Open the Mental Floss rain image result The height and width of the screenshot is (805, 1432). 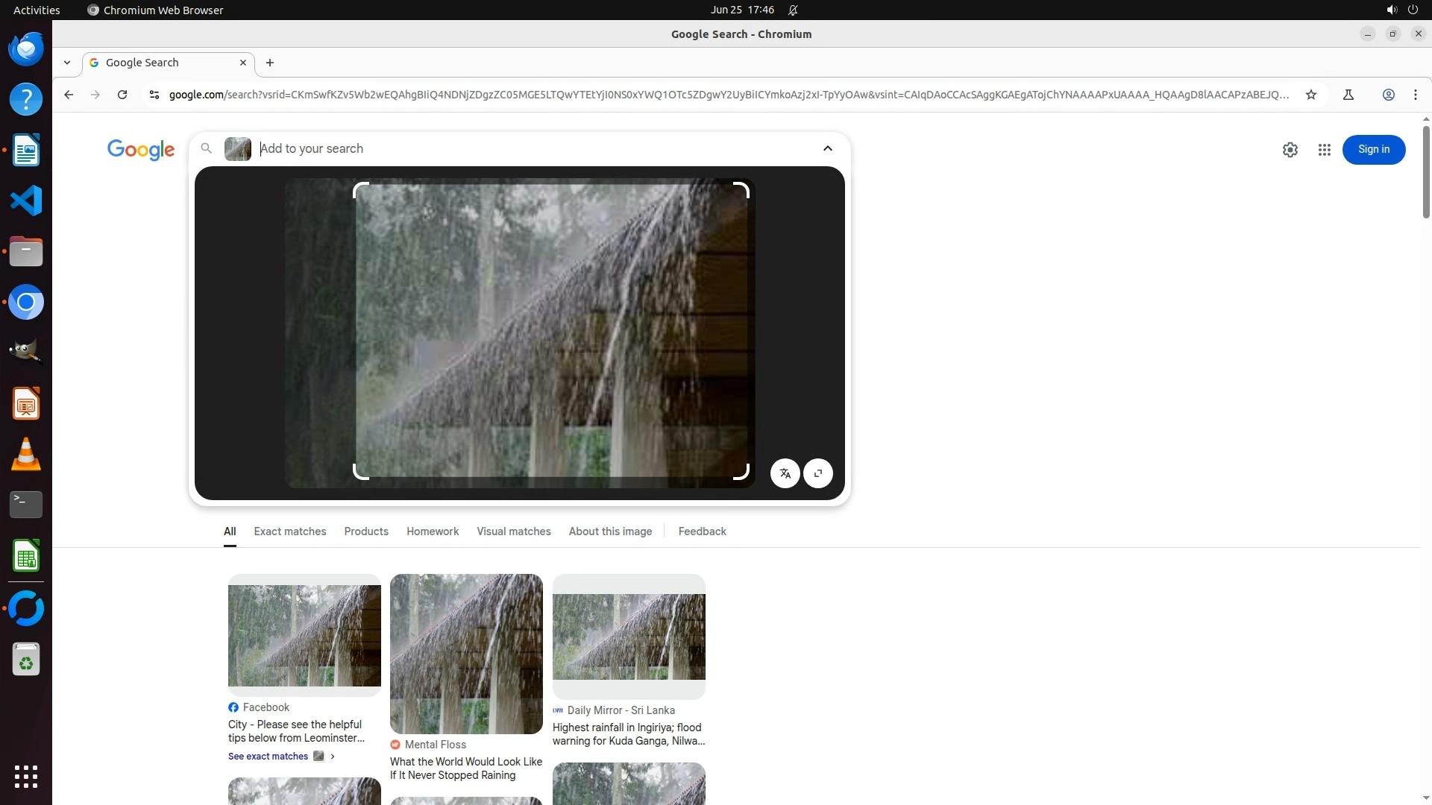466,654
